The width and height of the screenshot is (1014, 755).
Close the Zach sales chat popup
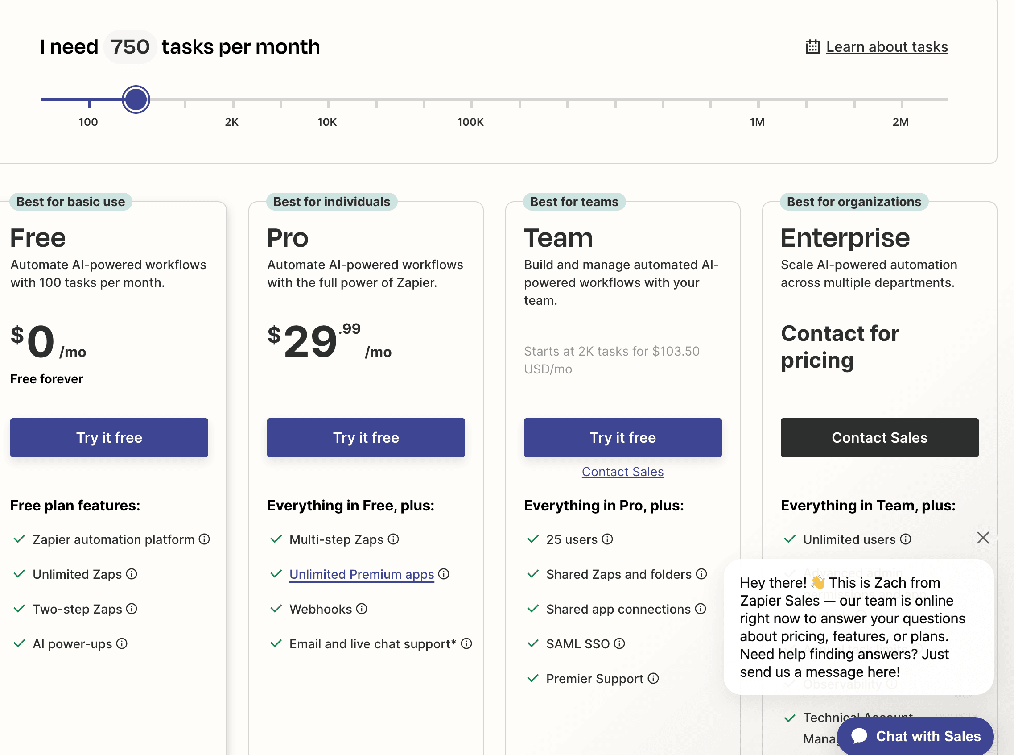click(x=983, y=537)
